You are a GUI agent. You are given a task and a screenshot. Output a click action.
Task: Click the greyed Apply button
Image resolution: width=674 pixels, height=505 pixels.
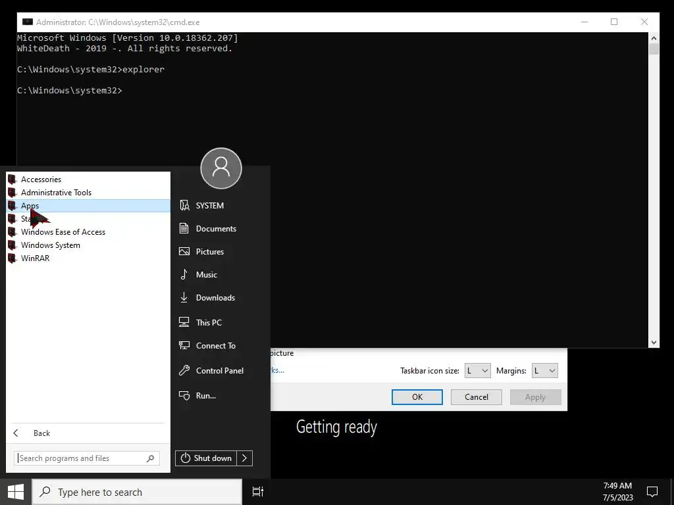tap(535, 397)
